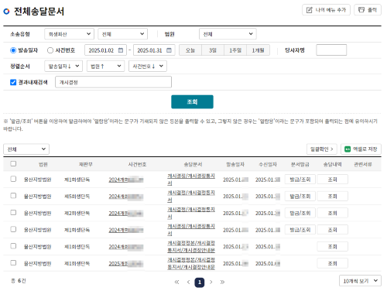
Task: Click the start date field 2025.01.02
Action: [105, 50]
